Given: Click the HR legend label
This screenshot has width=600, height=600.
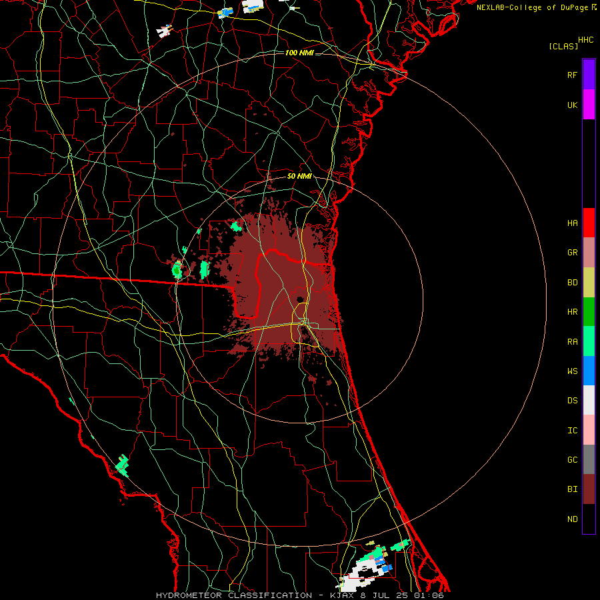Looking at the screenshot, I should click(x=572, y=312).
